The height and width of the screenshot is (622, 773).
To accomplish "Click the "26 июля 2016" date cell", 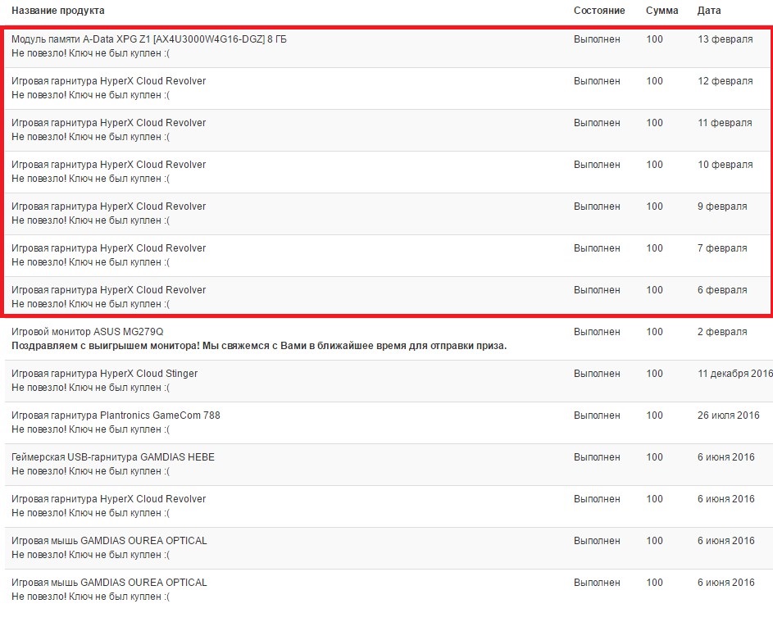I will pos(728,415).
